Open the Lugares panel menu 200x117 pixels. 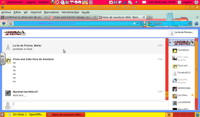(31, 2)
